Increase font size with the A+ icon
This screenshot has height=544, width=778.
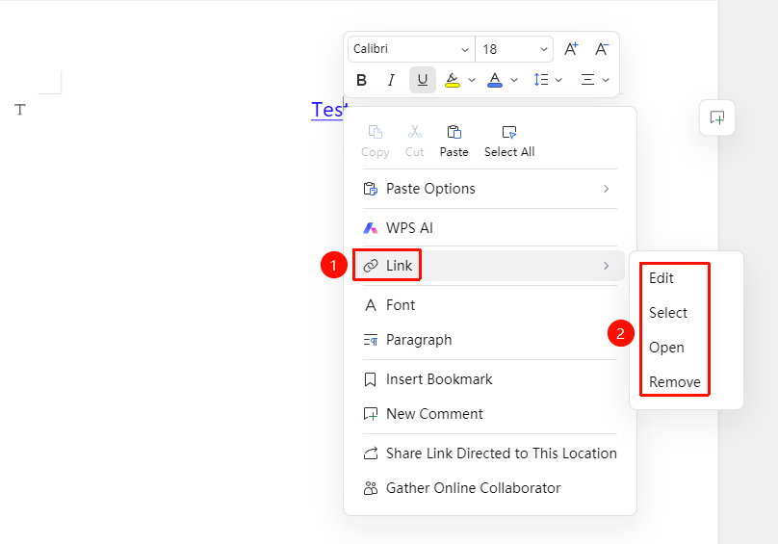(x=571, y=49)
